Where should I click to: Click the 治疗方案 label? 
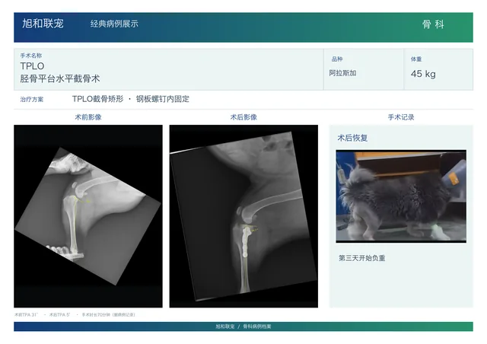(32, 100)
